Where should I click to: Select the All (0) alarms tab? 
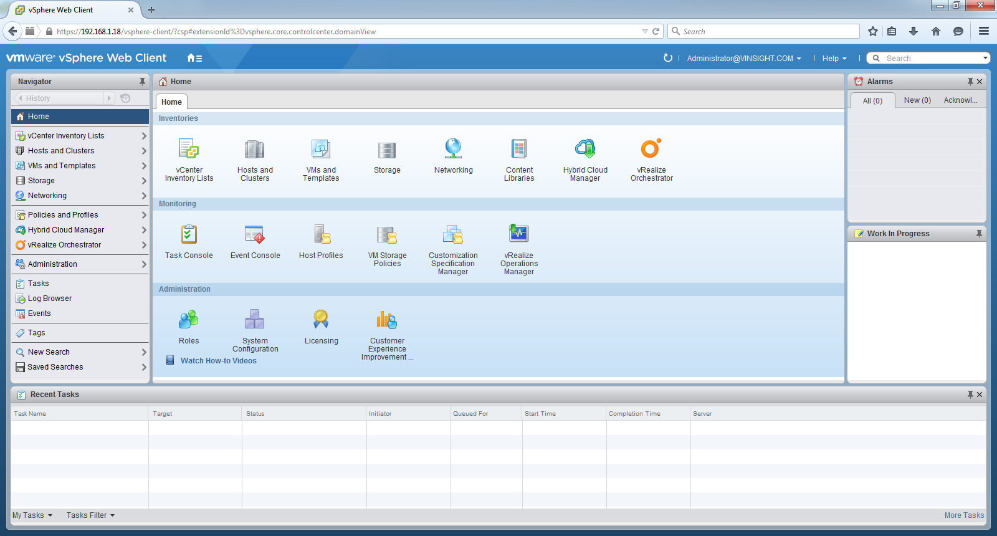tap(872, 100)
